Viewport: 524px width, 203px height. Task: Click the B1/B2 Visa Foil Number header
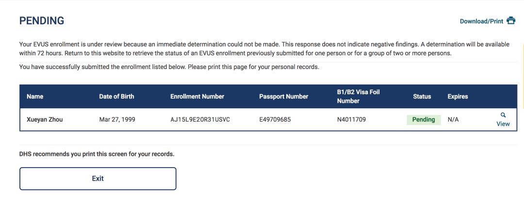coord(358,96)
